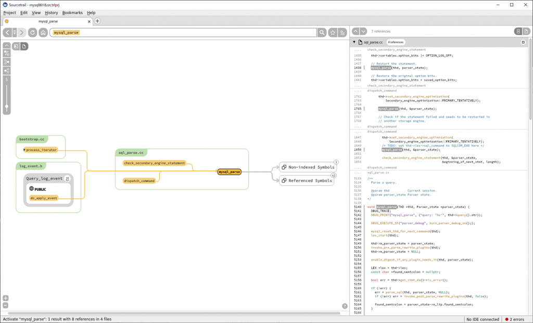Switch to single file view mode
This screenshot has height=323, width=533.
(x=525, y=31)
